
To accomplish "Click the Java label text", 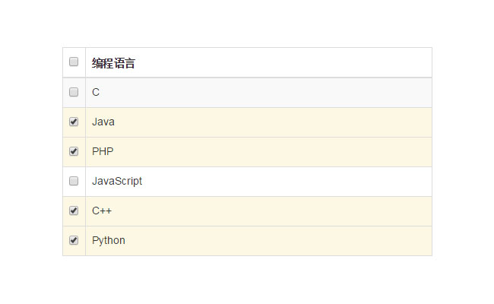I will [x=103, y=122].
